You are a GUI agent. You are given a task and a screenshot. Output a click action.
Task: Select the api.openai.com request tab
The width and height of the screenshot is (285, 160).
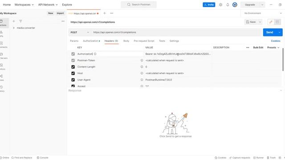(x=83, y=13)
